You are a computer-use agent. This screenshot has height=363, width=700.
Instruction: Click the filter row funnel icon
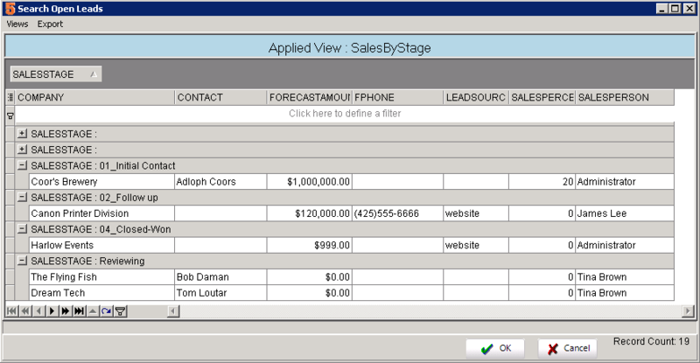[10, 115]
